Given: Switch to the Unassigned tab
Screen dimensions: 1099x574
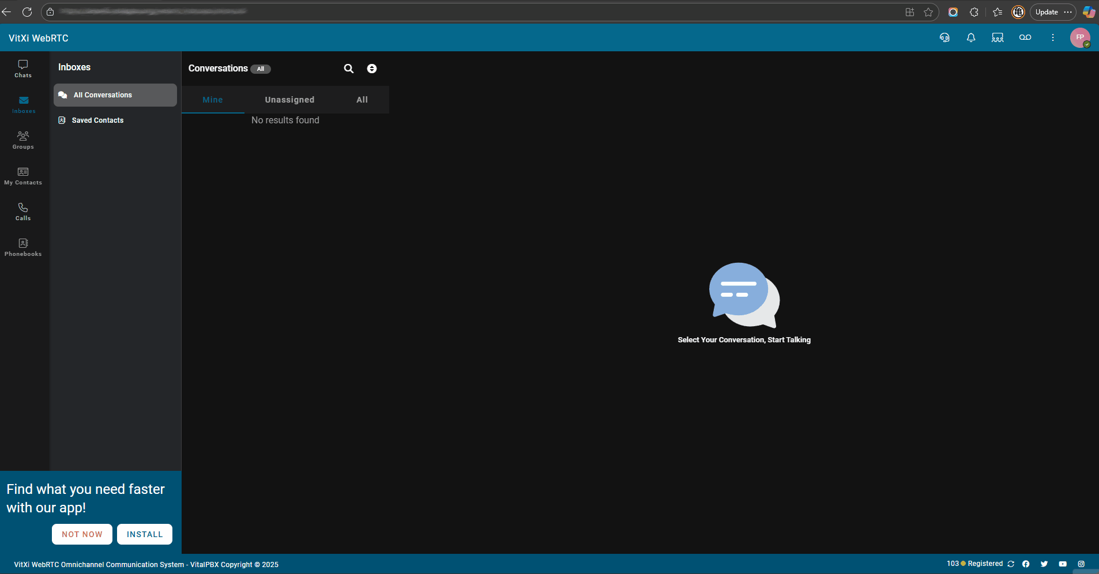Looking at the screenshot, I should click(289, 100).
